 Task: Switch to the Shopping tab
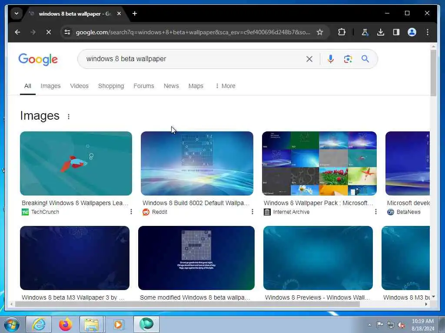[111, 86]
